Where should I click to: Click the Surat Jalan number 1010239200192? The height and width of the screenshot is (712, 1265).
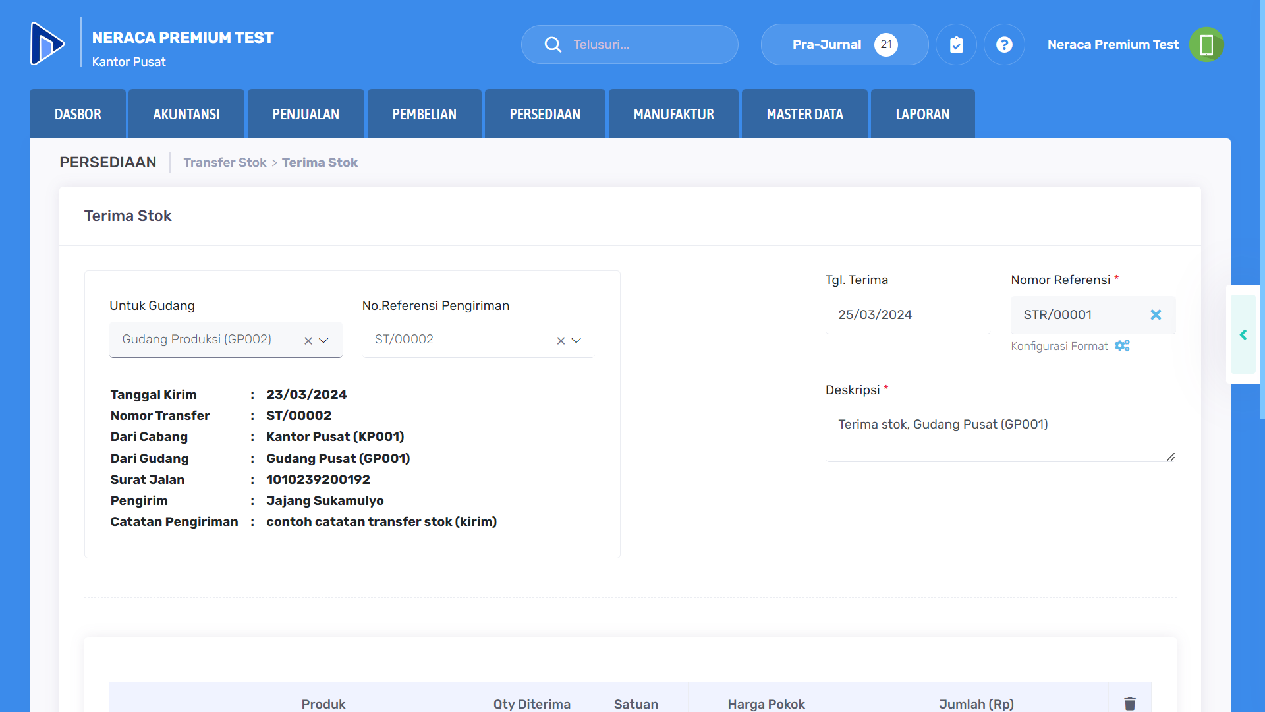[318, 479]
